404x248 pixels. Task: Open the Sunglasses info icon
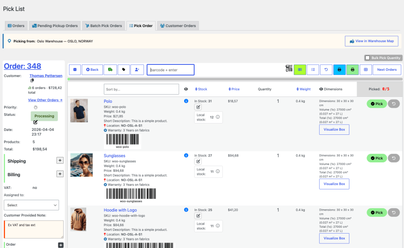(186, 156)
